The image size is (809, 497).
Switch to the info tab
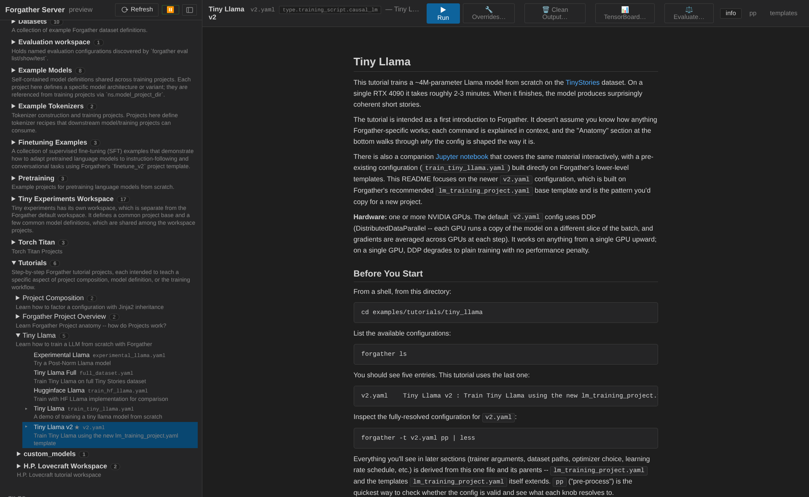point(731,13)
